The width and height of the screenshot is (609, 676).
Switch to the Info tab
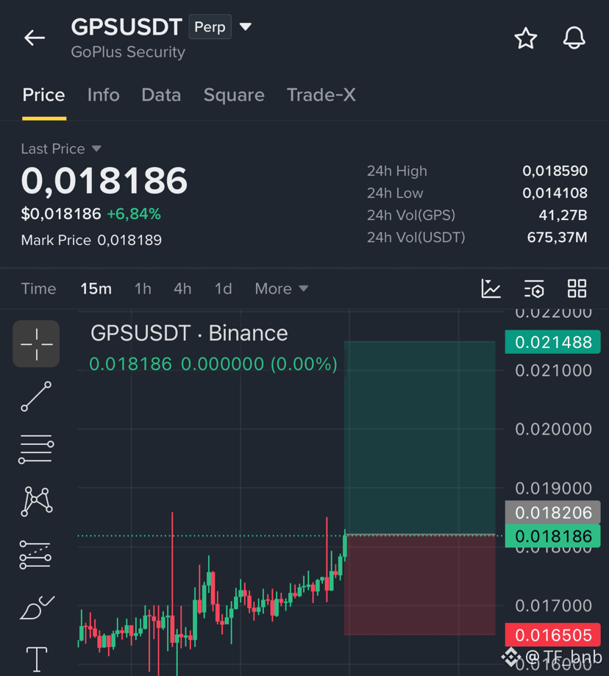[x=104, y=95]
